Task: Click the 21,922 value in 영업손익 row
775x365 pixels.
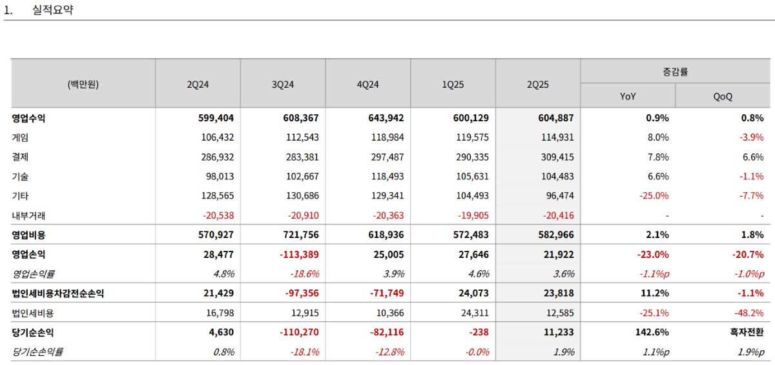Action: 558,254
